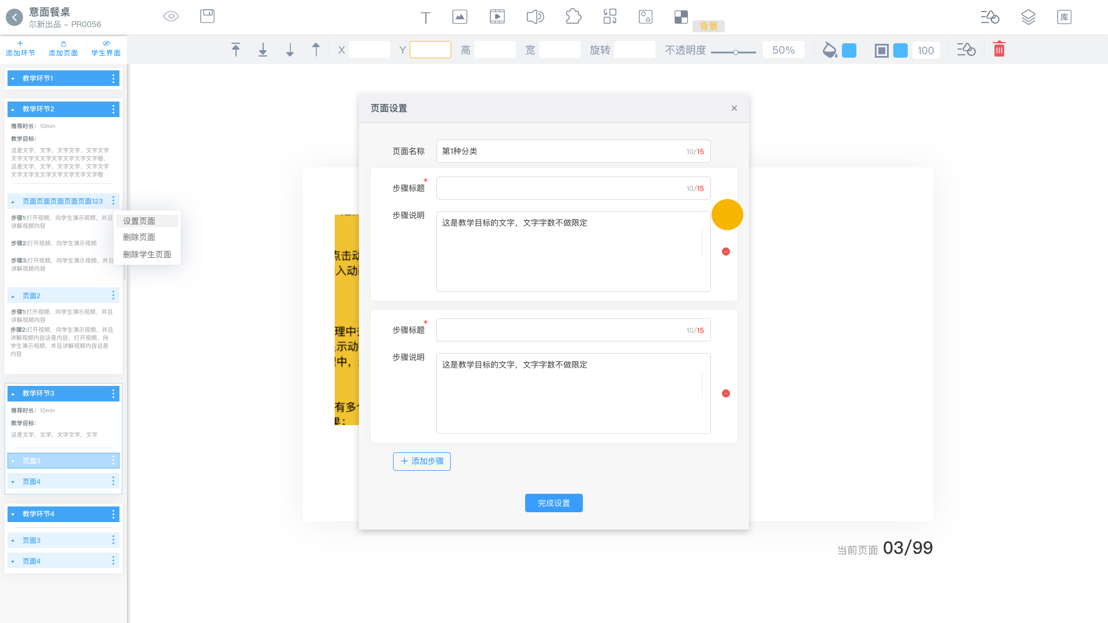Expand 教学环节4 section arrow

point(13,515)
